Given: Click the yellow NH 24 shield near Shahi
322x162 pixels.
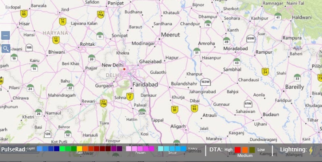Looking at the screenshot, I should (266, 72).
